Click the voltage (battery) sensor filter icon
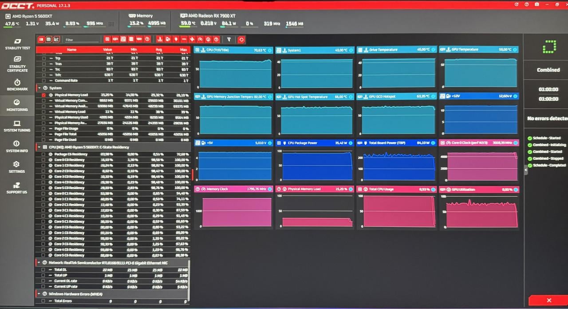568x309 pixels. (168, 40)
